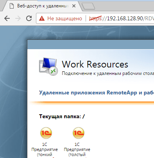Open a new browser tab
The width and height of the screenshot is (154, 158).
pos(88,6)
